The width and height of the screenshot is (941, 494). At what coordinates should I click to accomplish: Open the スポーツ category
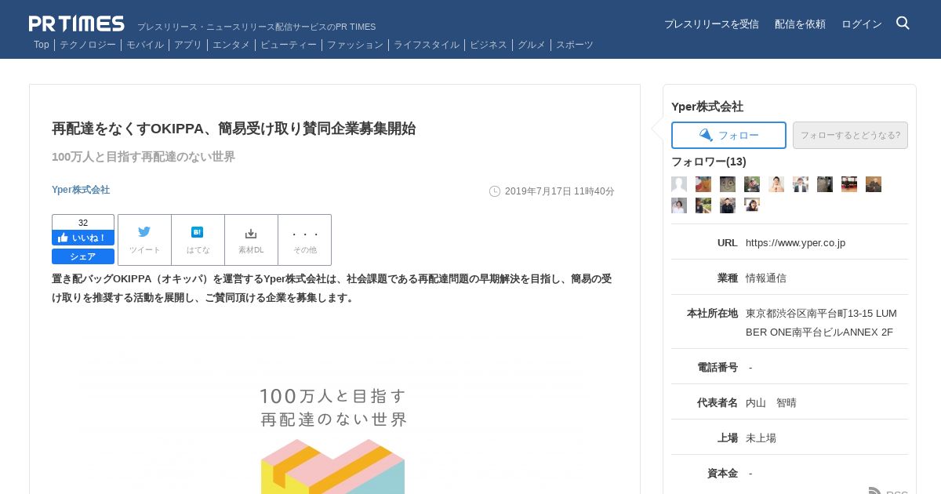[575, 45]
